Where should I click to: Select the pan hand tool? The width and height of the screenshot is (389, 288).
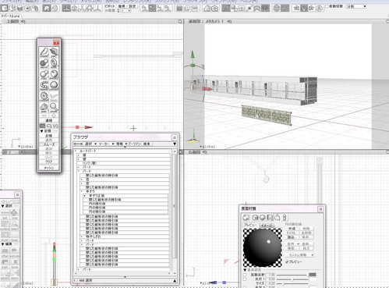click(44, 107)
